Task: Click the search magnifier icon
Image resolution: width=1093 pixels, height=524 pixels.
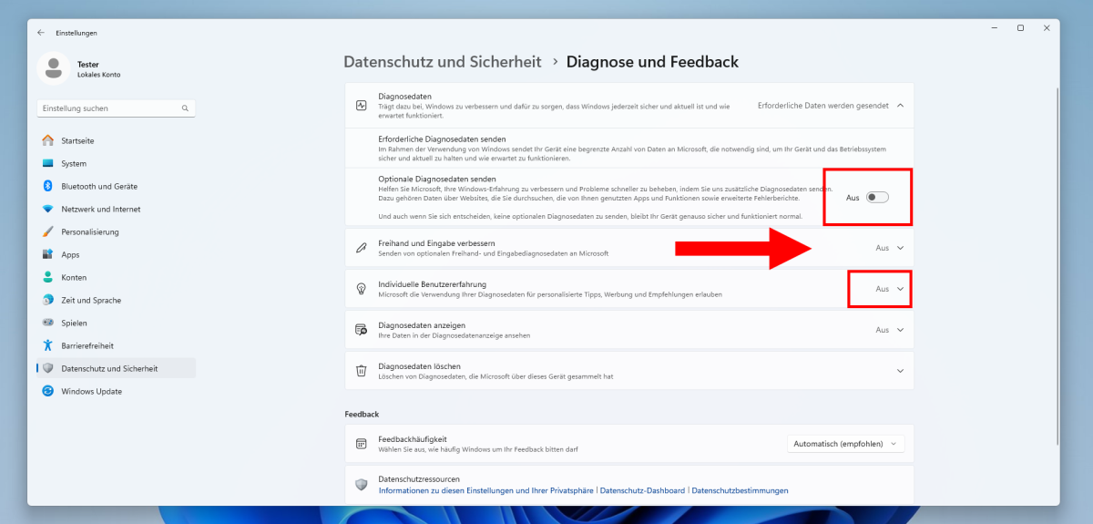Action: click(x=185, y=108)
